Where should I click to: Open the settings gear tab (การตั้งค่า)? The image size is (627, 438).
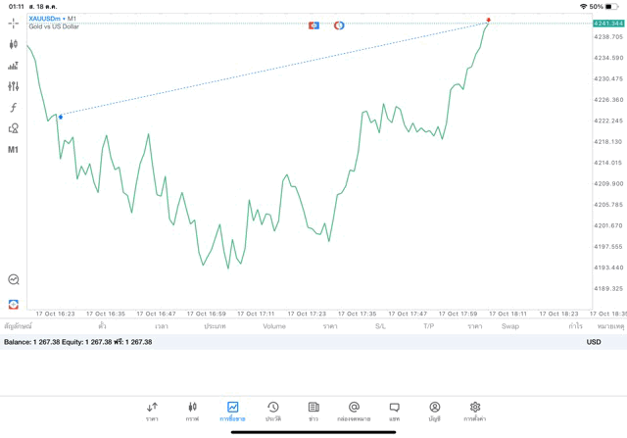tap(475, 411)
